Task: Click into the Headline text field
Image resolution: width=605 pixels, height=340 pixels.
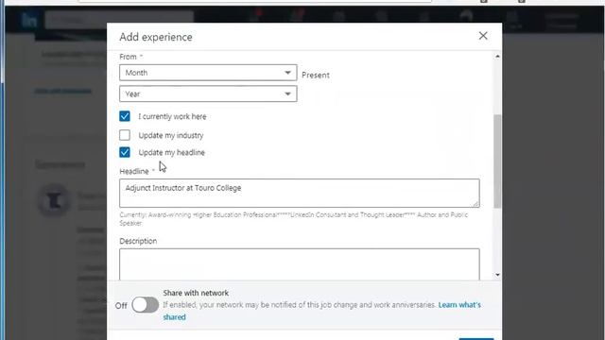Action: 300,193
